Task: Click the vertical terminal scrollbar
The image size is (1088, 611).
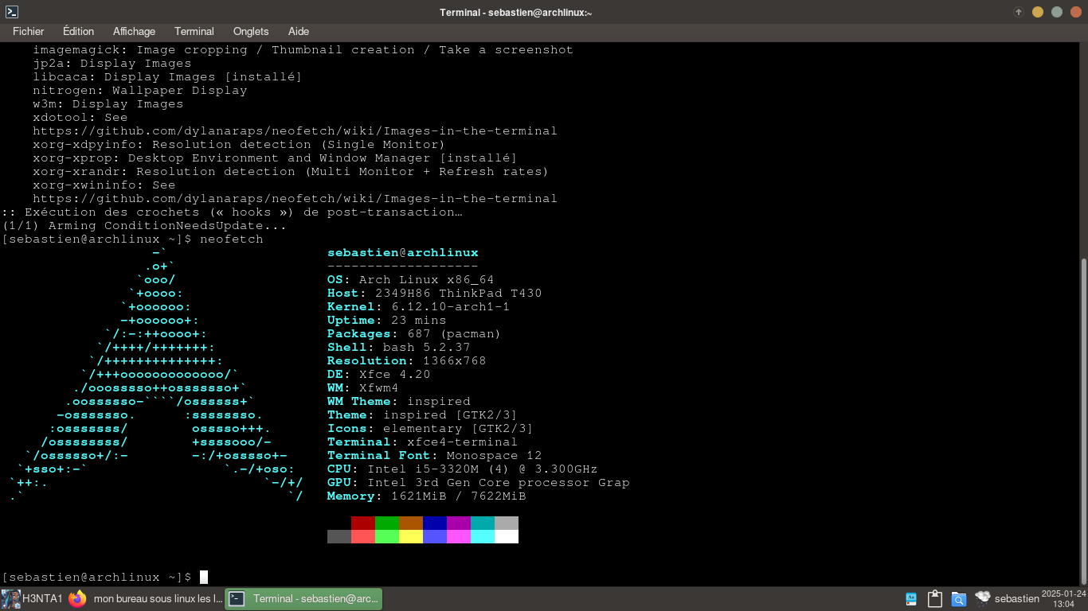Action: [x=1082, y=422]
